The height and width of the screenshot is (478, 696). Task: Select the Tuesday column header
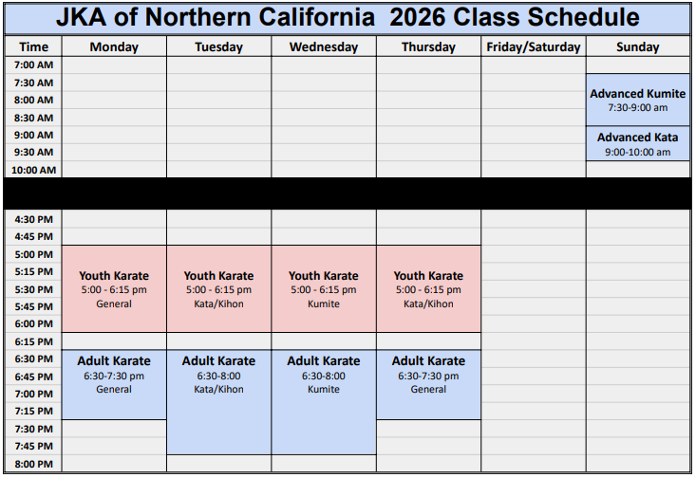pyautogui.click(x=218, y=46)
